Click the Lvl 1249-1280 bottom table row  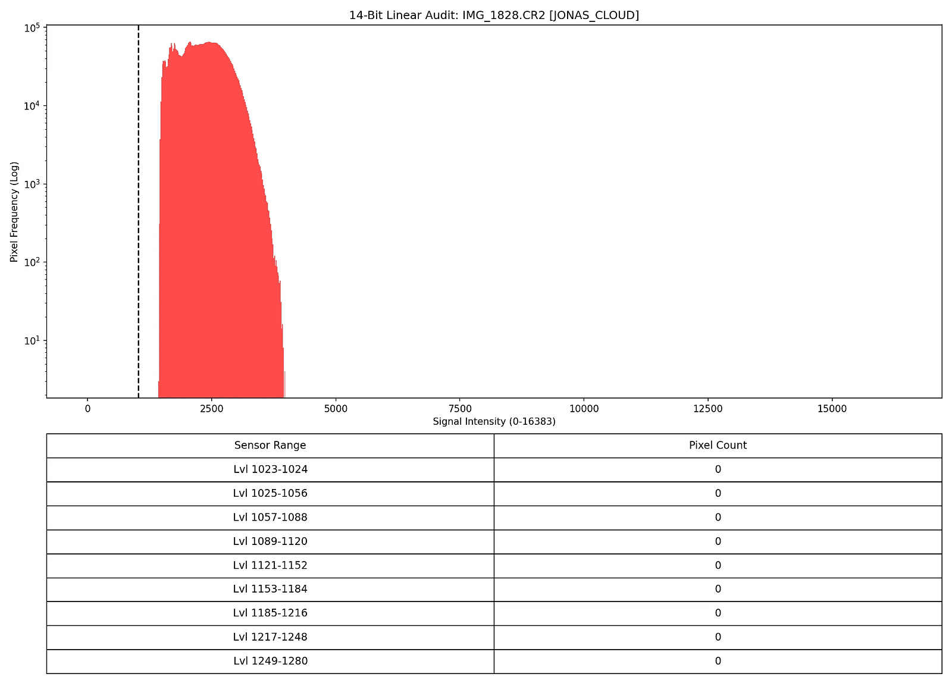coord(271,661)
